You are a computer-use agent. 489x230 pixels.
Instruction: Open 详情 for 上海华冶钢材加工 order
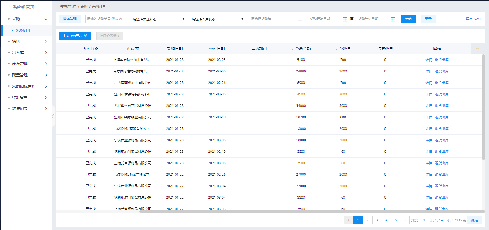click(x=429, y=60)
